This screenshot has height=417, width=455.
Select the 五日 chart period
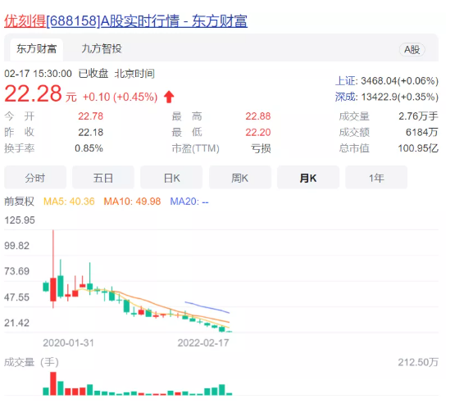pyautogui.click(x=103, y=178)
